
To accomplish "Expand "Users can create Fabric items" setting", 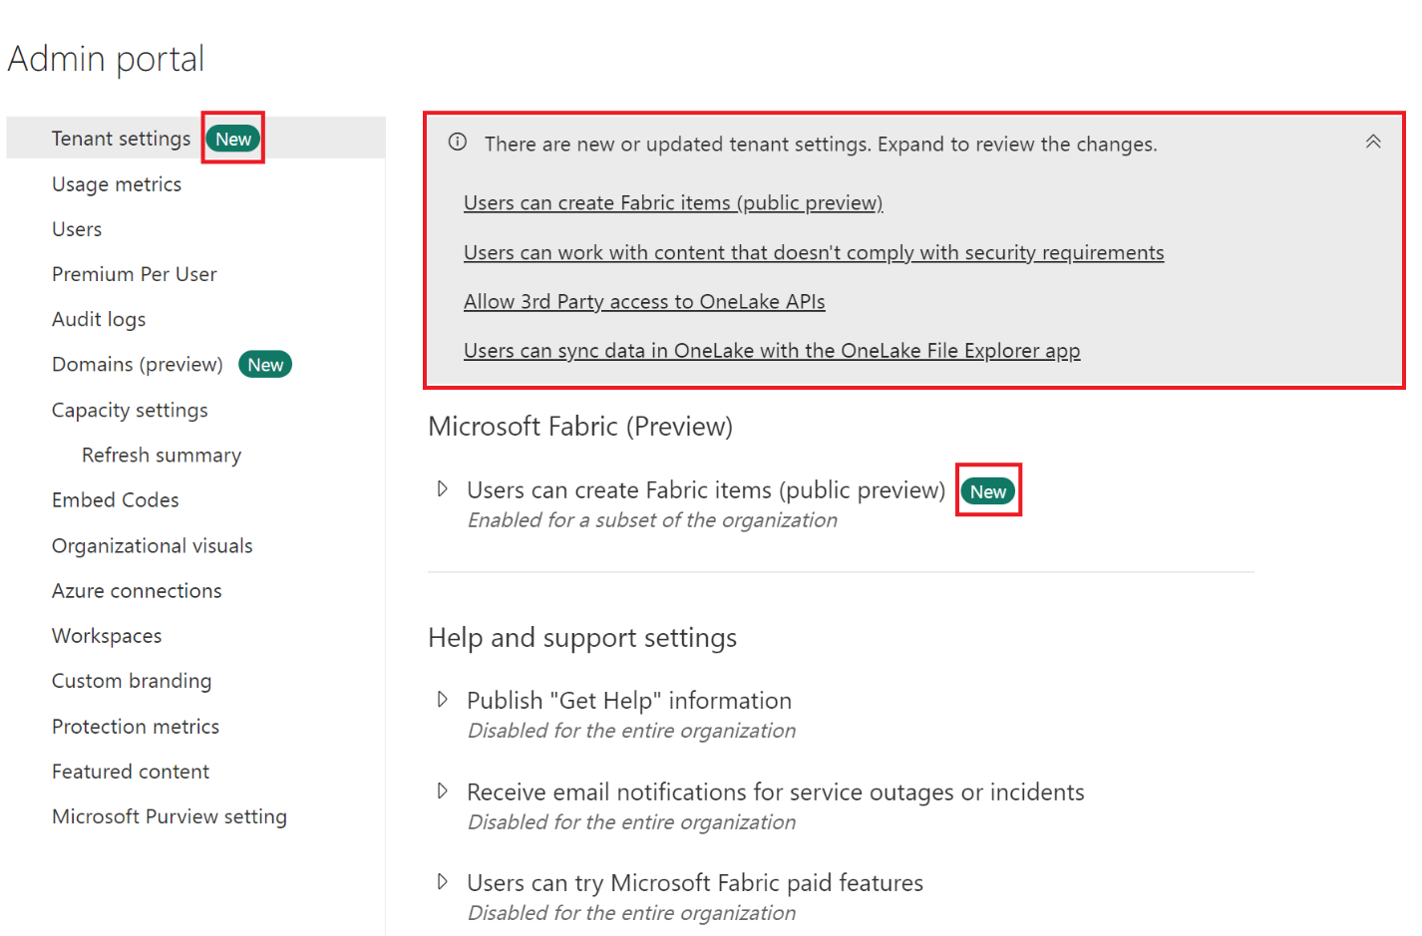I will tap(443, 488).
